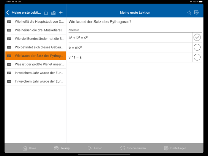Select the highlighted 'Wie lautet der Satz des Pythag...' card

coord(36,56)
